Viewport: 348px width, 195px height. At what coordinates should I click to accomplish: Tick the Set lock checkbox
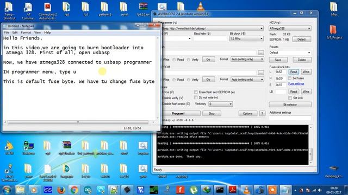(290, 97)
